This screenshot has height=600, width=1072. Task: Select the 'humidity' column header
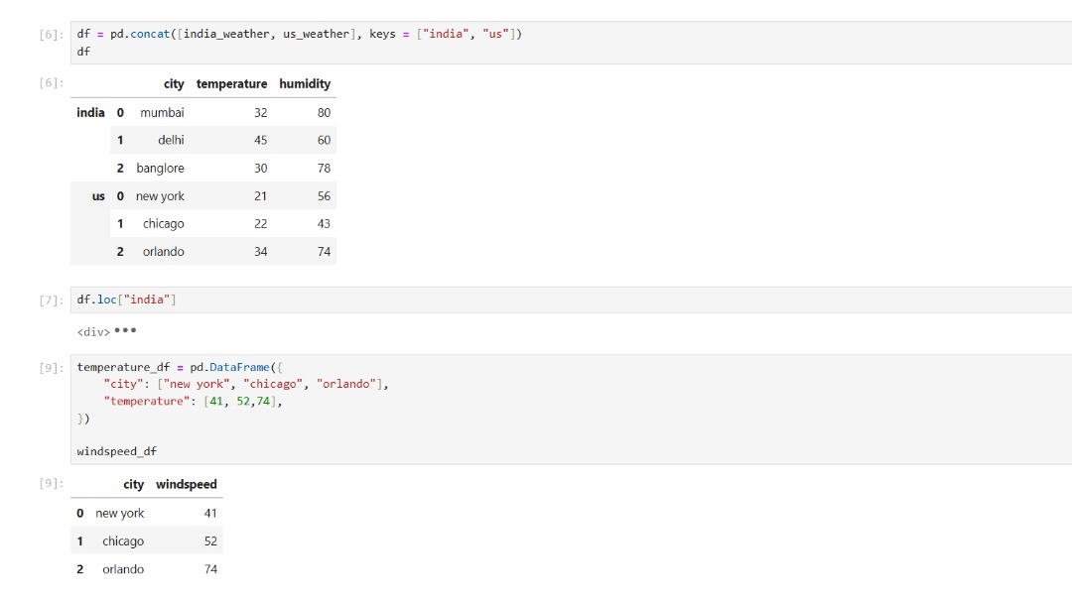tap(305, 84)
